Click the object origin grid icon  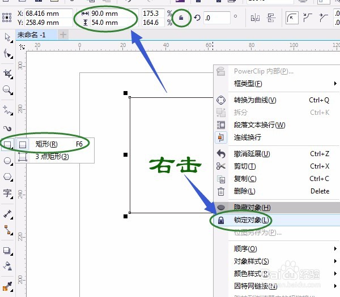click(x=7, y=18)
